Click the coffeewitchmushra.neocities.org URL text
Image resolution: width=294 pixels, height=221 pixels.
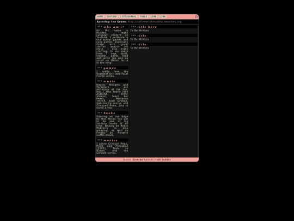point(155,22)
